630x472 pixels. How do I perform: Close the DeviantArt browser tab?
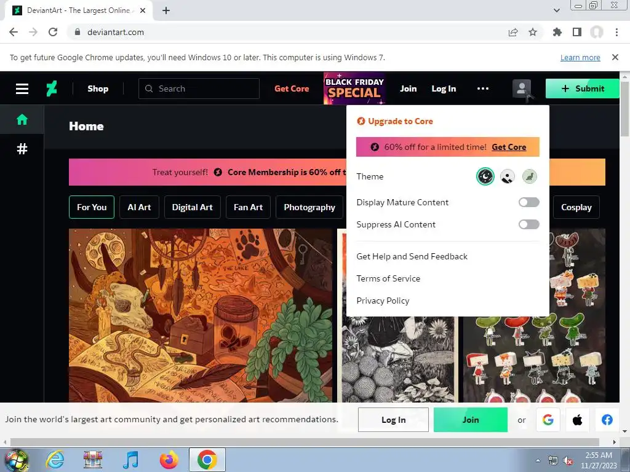[x=143, y=10]
